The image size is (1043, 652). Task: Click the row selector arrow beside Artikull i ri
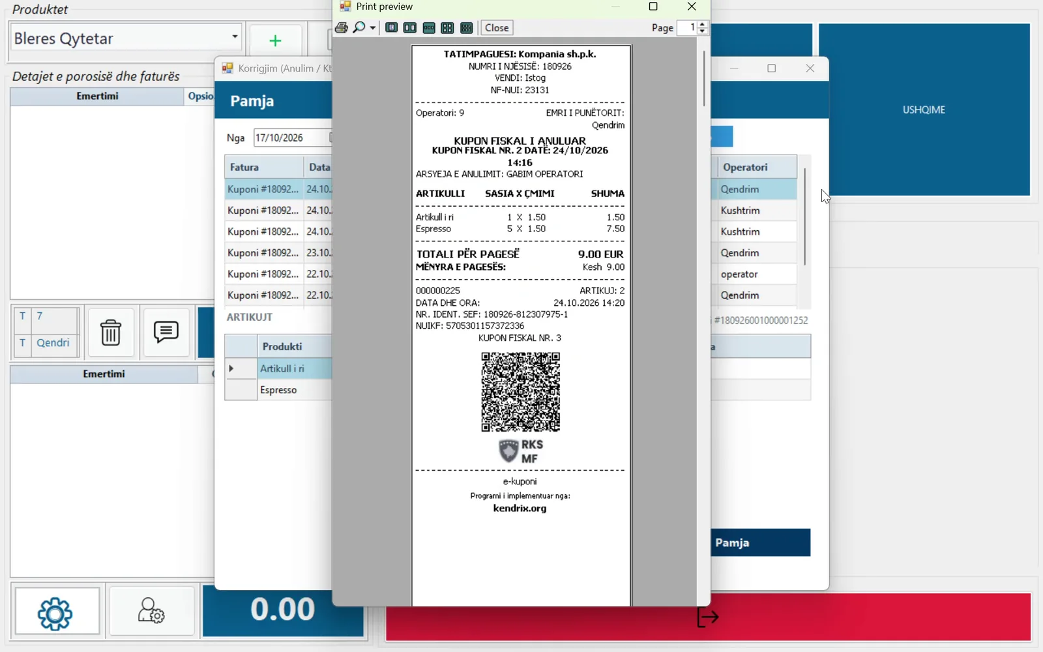click(x=241, y=368)
